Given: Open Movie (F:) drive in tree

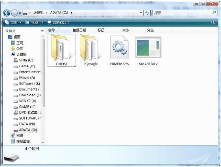Looking at the screenshot, I should (x=27, y=78).
